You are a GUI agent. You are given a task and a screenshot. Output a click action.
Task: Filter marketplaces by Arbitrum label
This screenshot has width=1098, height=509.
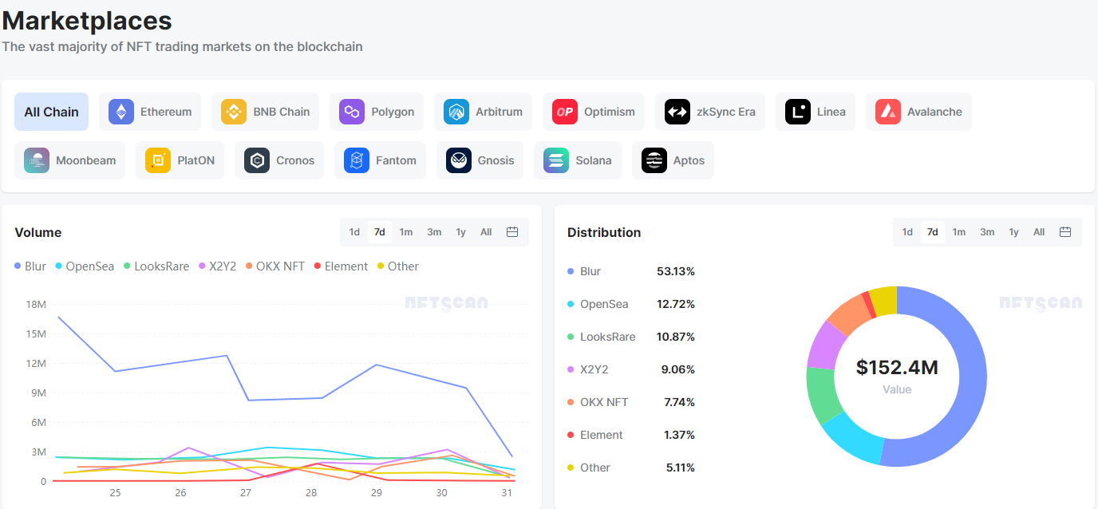coord(499,112)
